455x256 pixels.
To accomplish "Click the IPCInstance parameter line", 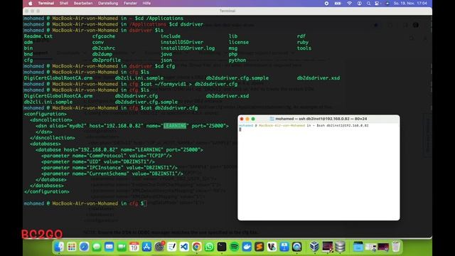I will (109, 168).
